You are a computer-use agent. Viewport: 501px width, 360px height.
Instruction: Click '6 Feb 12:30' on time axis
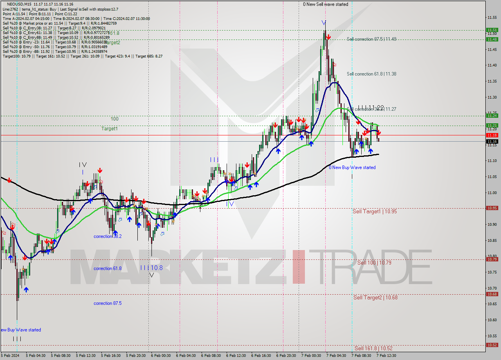click(236, 356)
